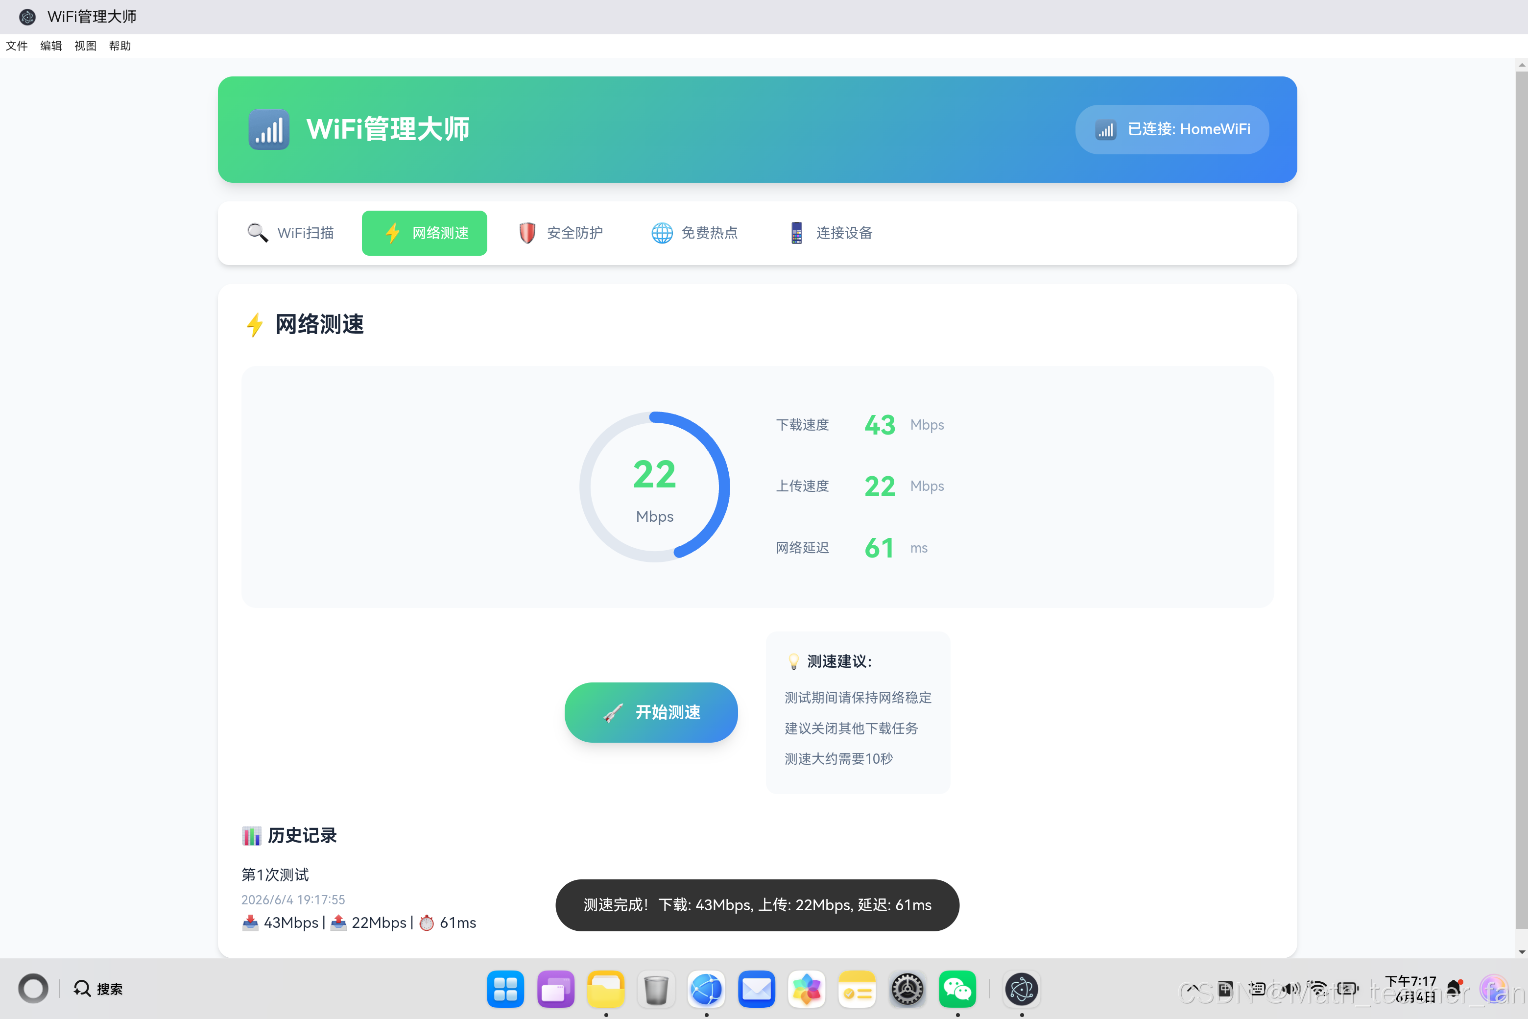
Task: Click the app icon in the title bar
Action: click(x=27, y=17)
